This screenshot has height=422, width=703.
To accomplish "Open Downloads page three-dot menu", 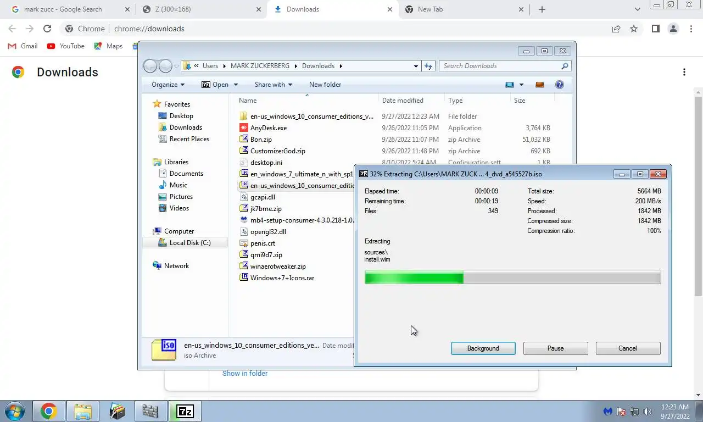I will coord(684,72).
